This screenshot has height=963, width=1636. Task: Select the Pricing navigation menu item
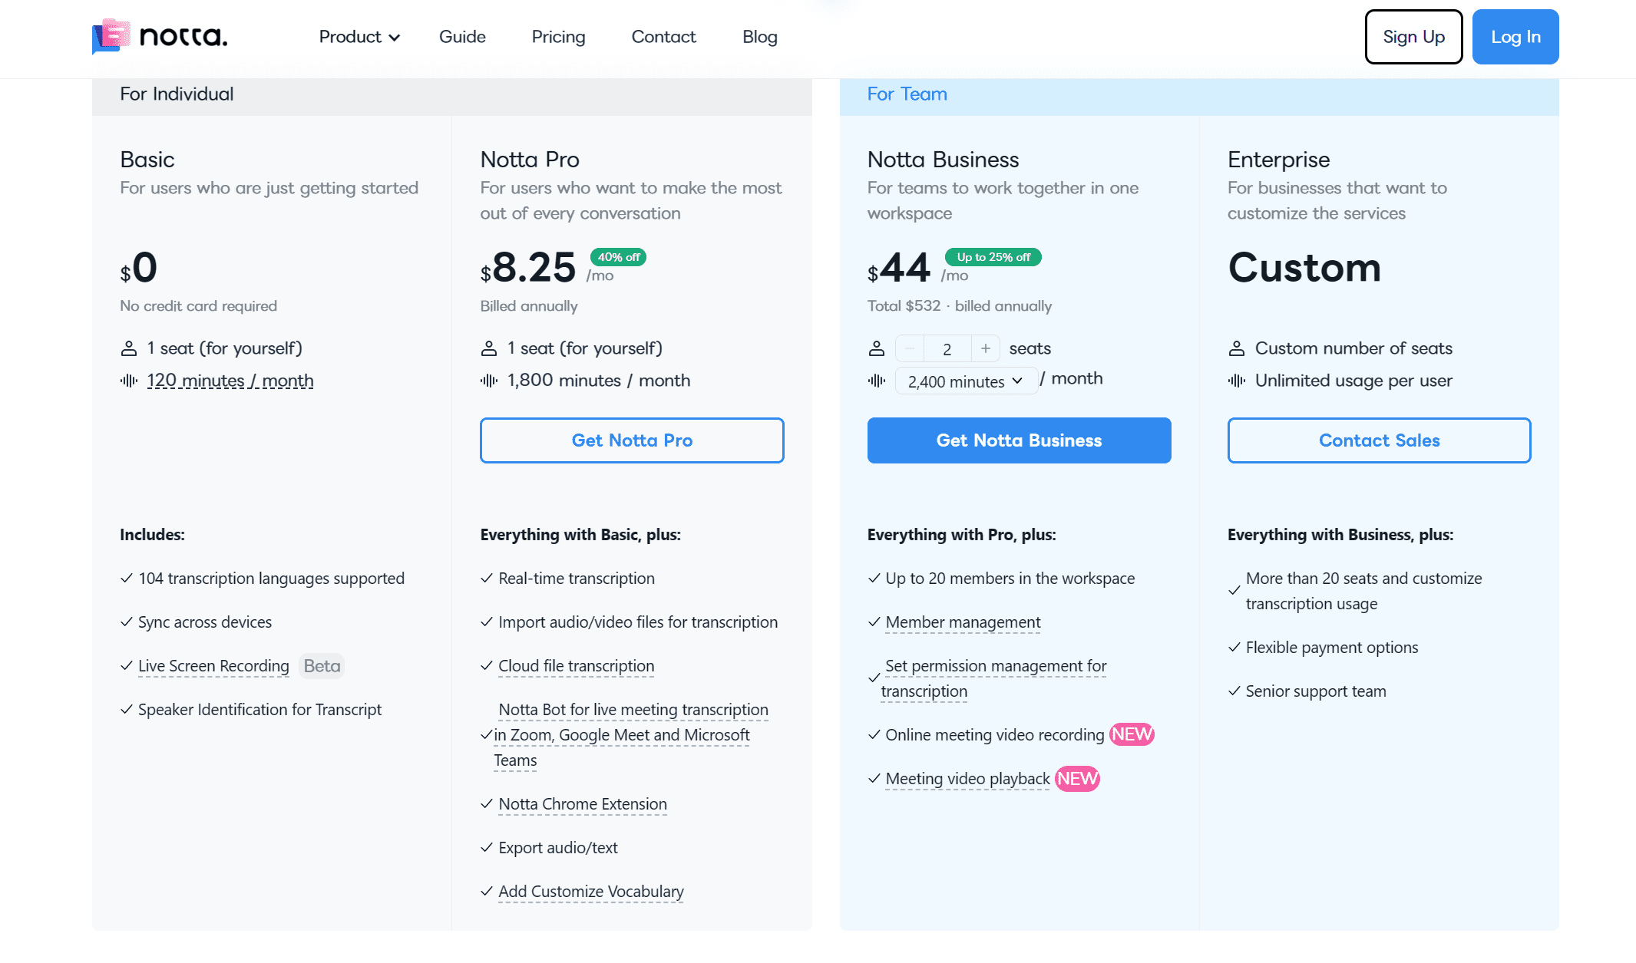557,35
